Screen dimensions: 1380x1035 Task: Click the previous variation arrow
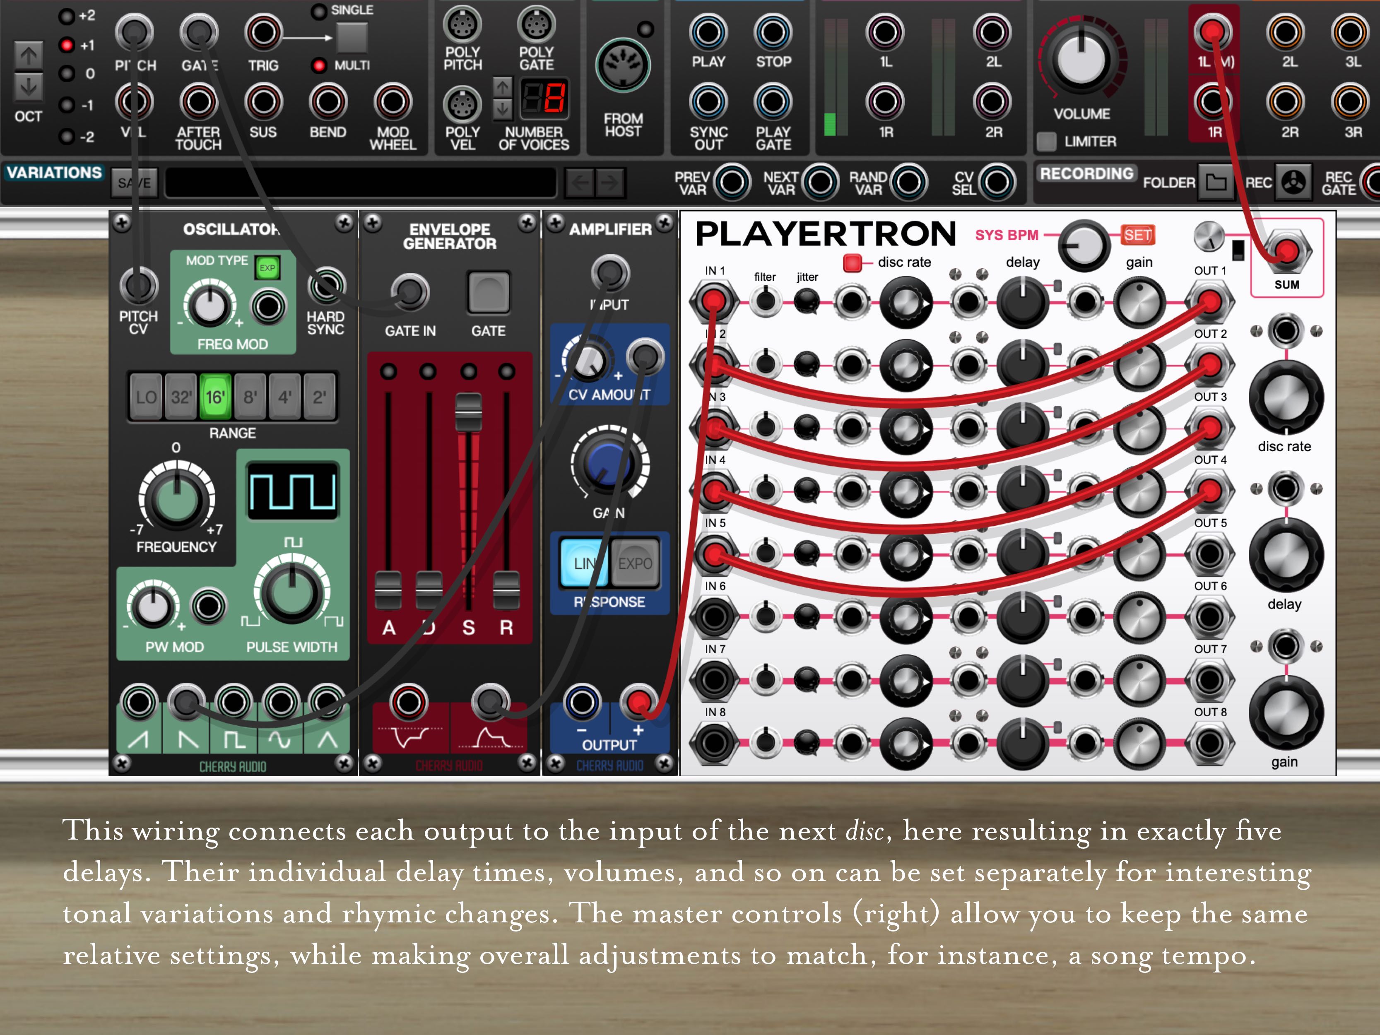(580, 183)
